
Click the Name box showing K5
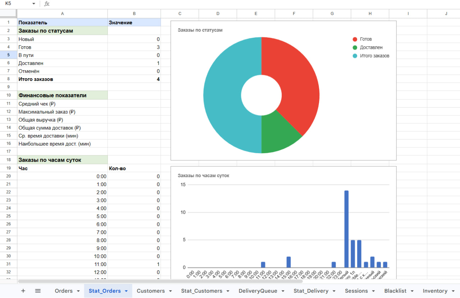tap(17, 4)
